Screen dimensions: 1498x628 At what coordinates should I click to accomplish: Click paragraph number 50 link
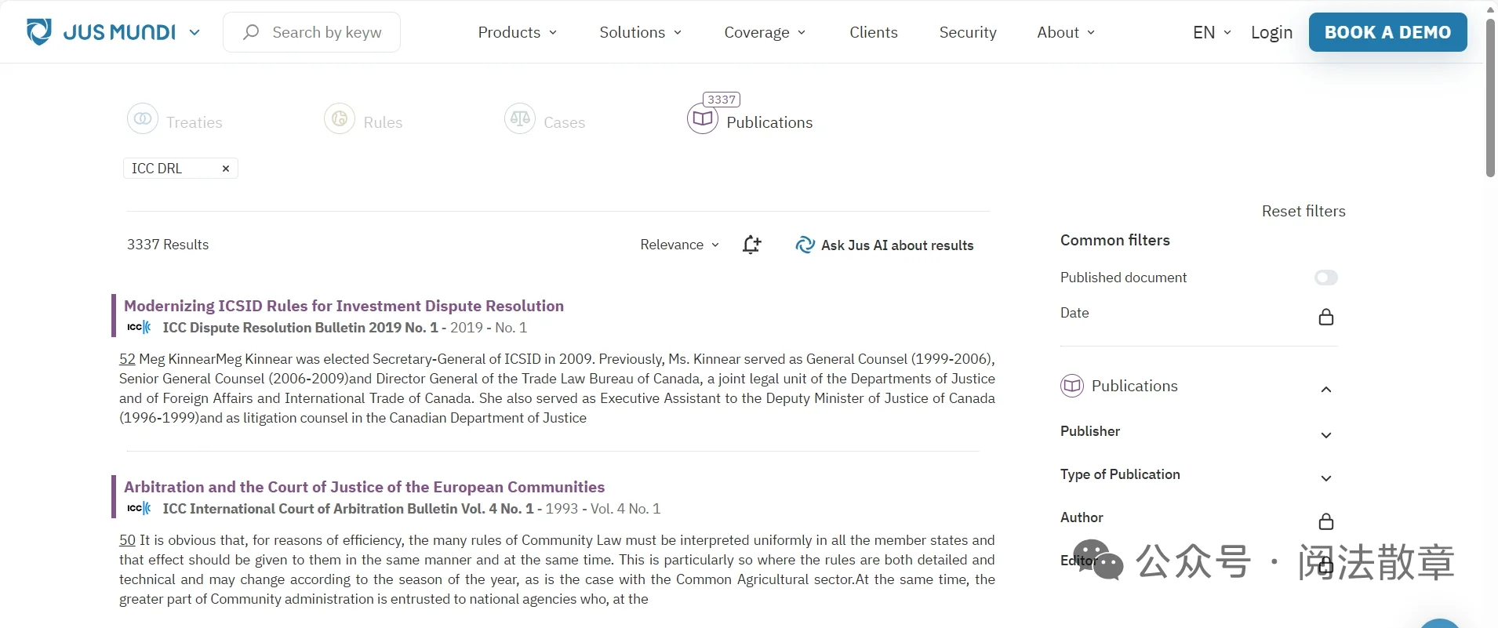point(127,540)
